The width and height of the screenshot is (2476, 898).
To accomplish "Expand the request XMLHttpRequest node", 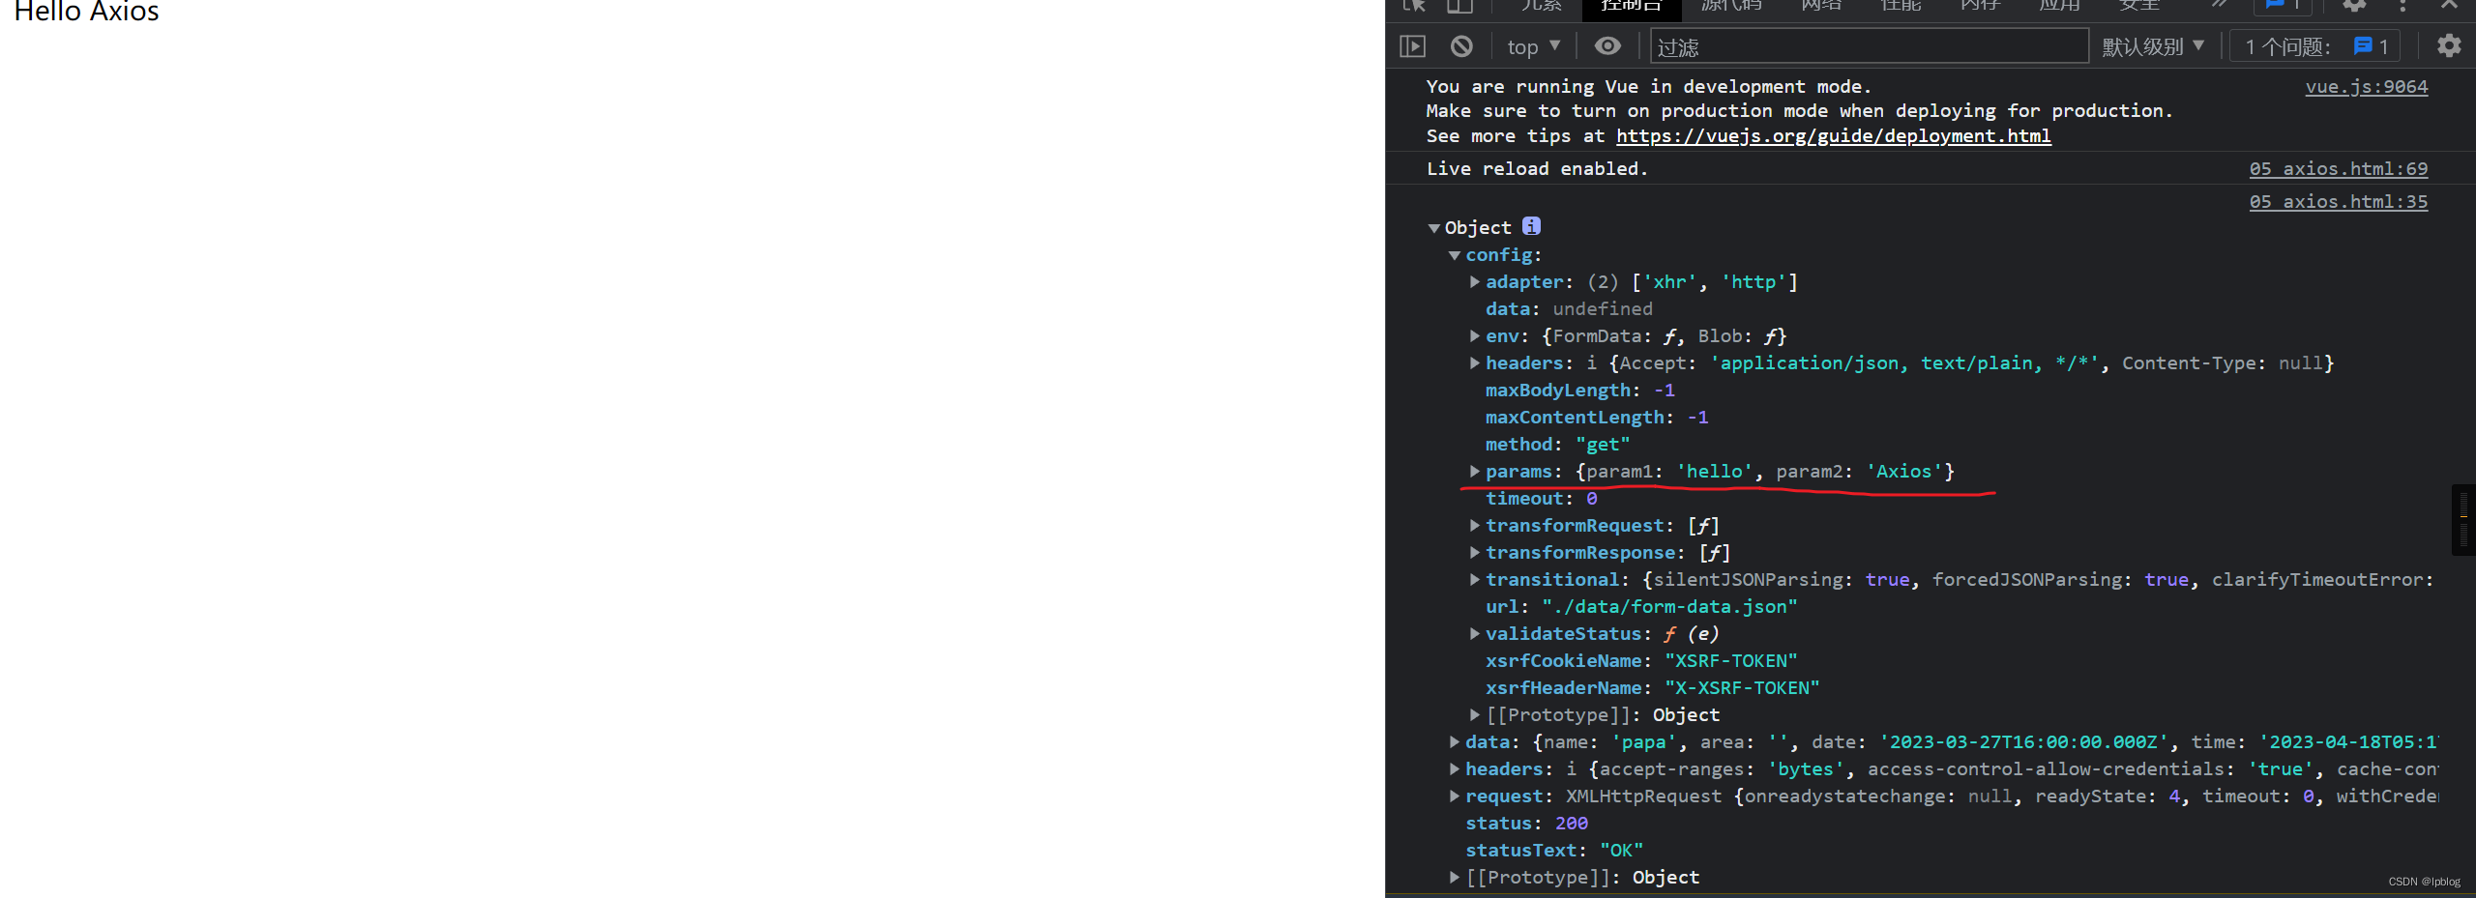I will [1455, 796].
